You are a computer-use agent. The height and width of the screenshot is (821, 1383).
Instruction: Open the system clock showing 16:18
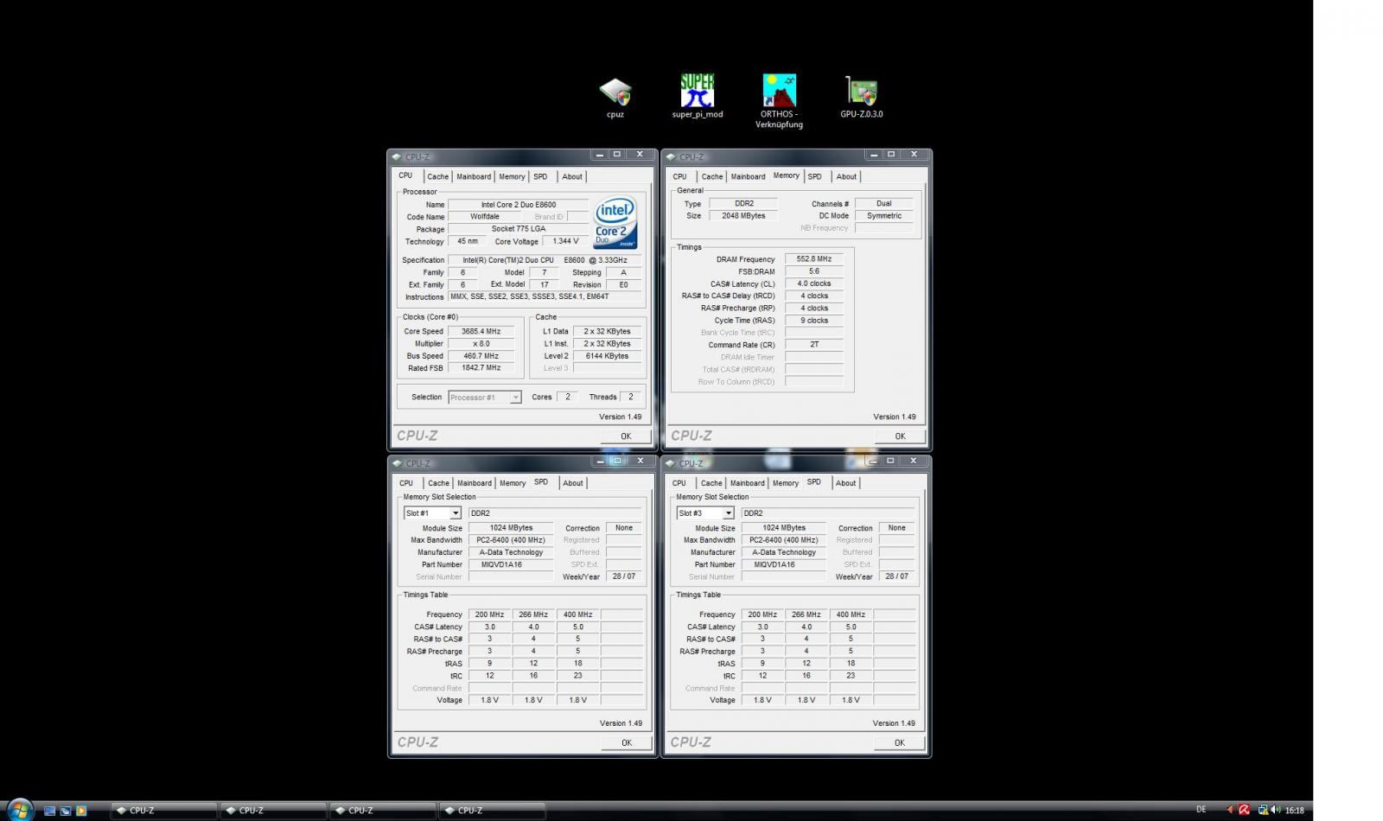coord(1294,811)
